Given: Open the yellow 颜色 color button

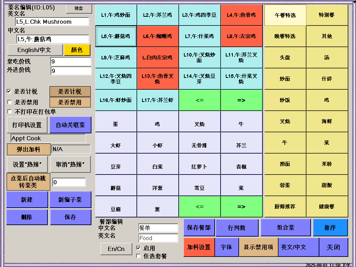Looking at the screenshot, I should coord(77,50).
